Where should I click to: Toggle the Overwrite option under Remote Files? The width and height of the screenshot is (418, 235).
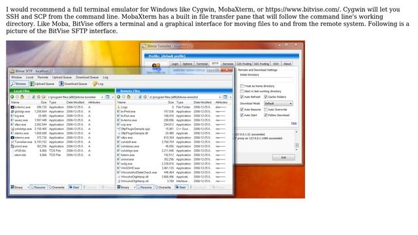[163, 187]
